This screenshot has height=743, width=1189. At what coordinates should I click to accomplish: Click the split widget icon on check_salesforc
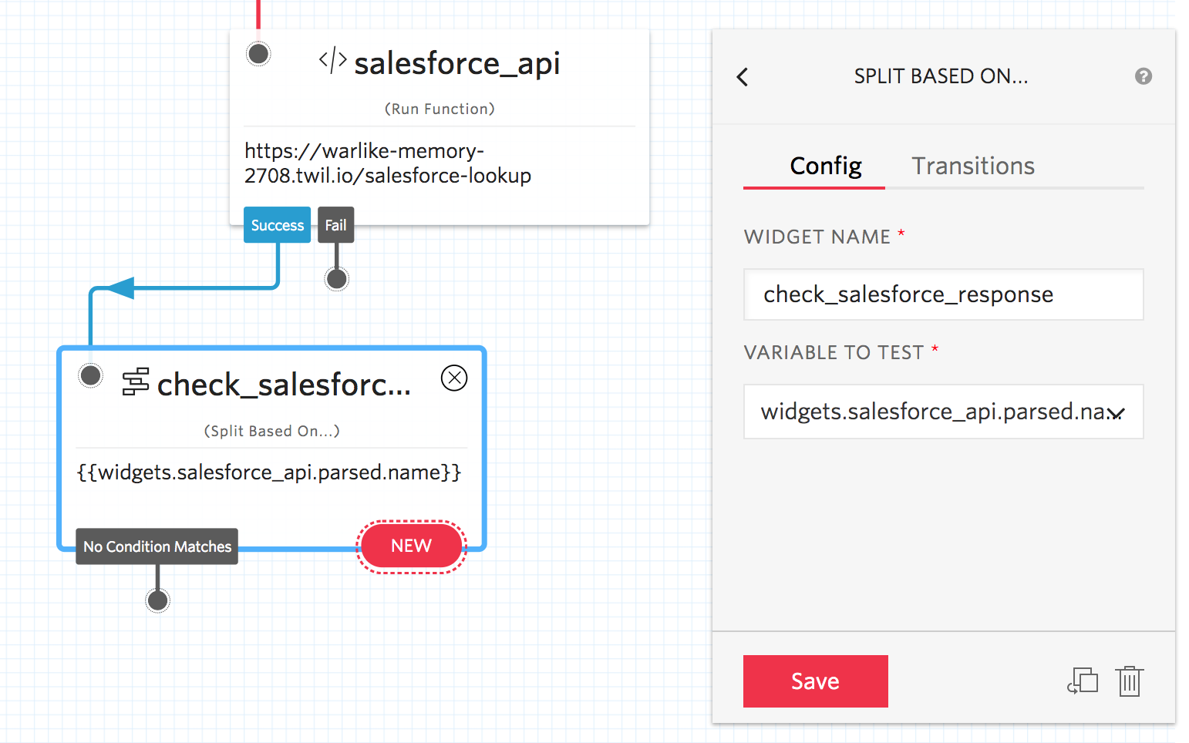pyautogui.click(x=136, y=382)
